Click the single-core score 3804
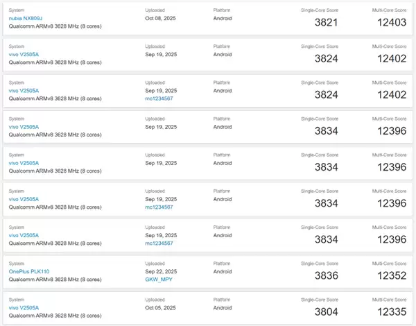This screenshot has height=326, width=416. pyautogui.click(x=327, y=312)
